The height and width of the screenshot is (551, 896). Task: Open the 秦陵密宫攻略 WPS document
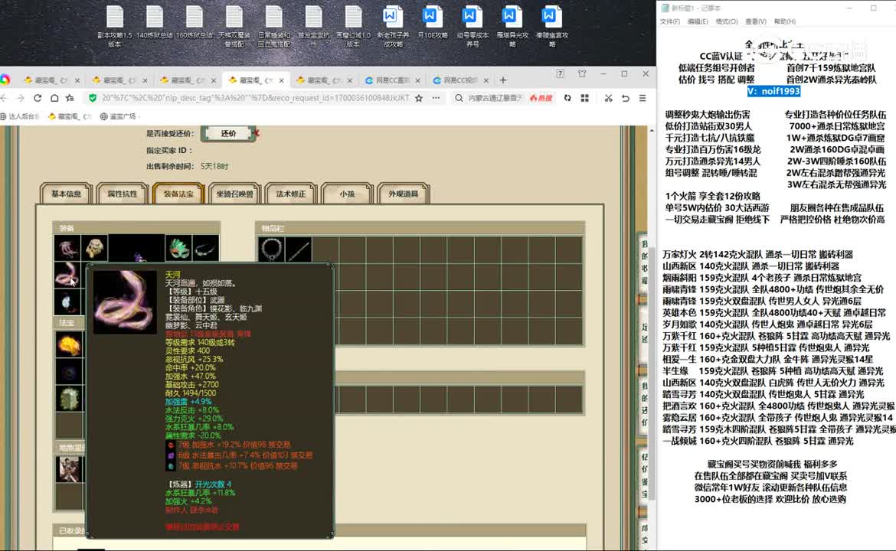point(552,26)
